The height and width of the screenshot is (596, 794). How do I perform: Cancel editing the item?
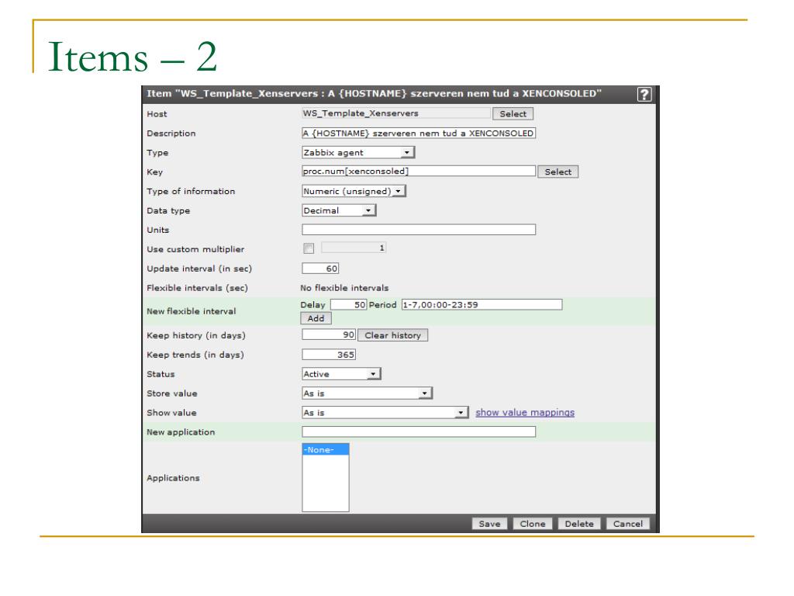coord(628,524)
